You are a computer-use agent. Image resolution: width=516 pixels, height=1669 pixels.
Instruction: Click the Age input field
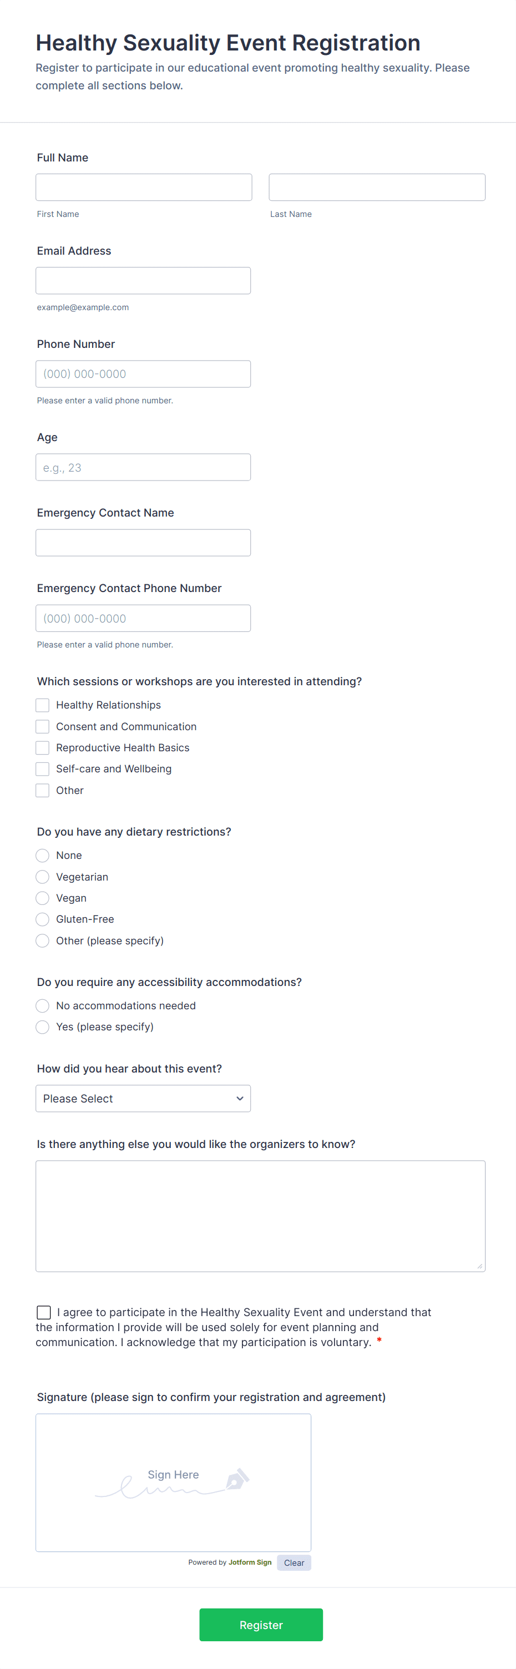coord(143,467)
